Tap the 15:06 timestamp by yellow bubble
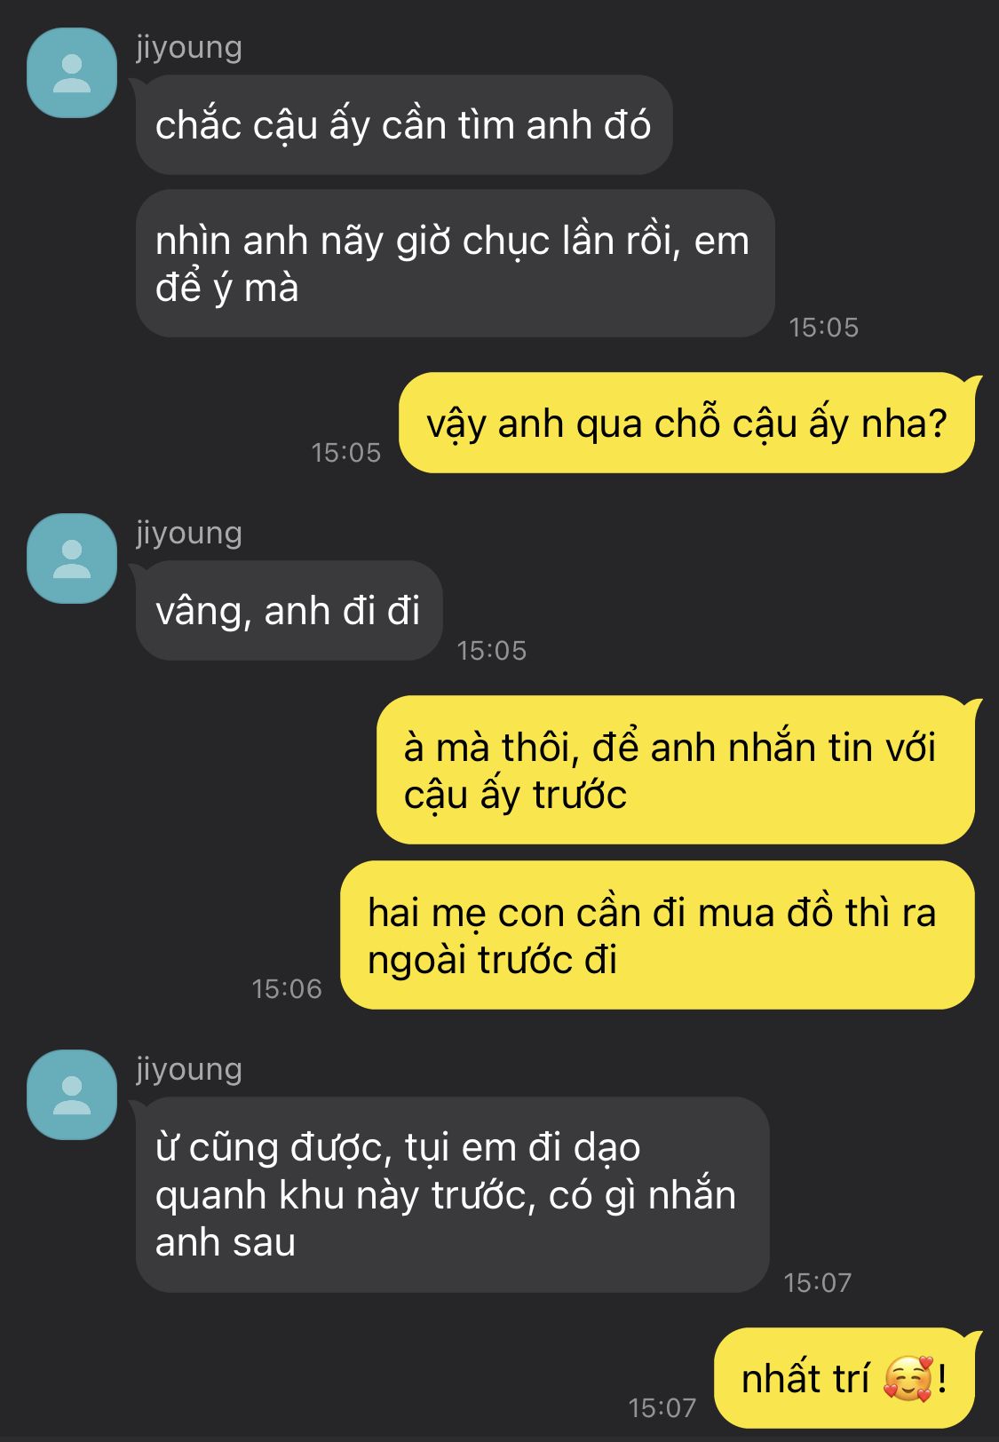The height and width of the screenshot is (1442, 999). [287, 989]
